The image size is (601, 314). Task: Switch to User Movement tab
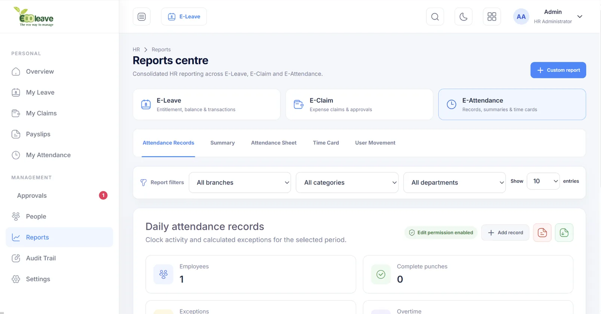pyautogui.click(x=375, y=143)
